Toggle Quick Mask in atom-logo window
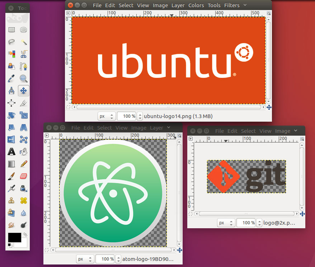 click(47, 250)
